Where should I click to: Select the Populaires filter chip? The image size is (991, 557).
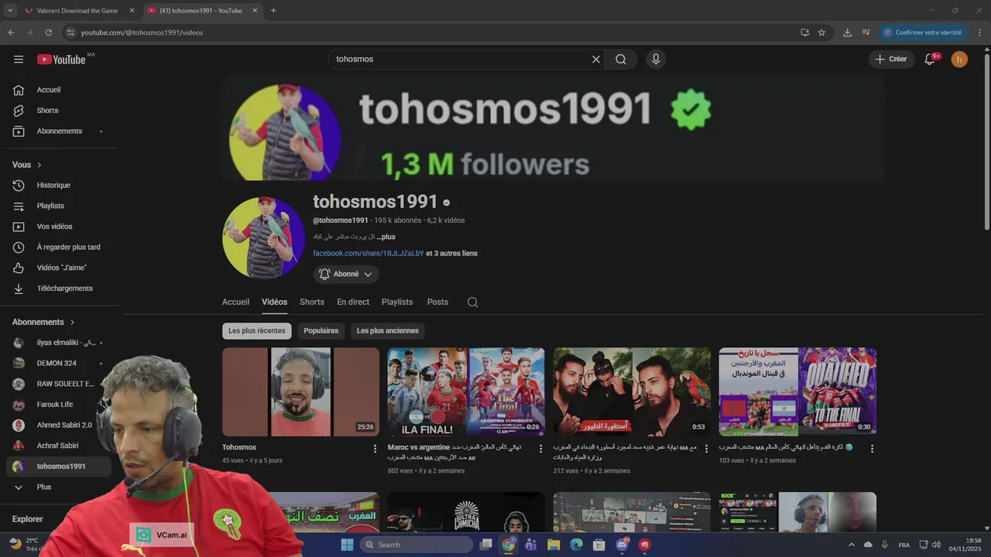coord(321,331)
